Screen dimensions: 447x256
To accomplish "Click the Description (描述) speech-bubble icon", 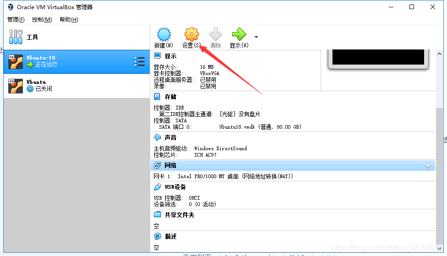I will pyautogui.click(x=158, y=236).
